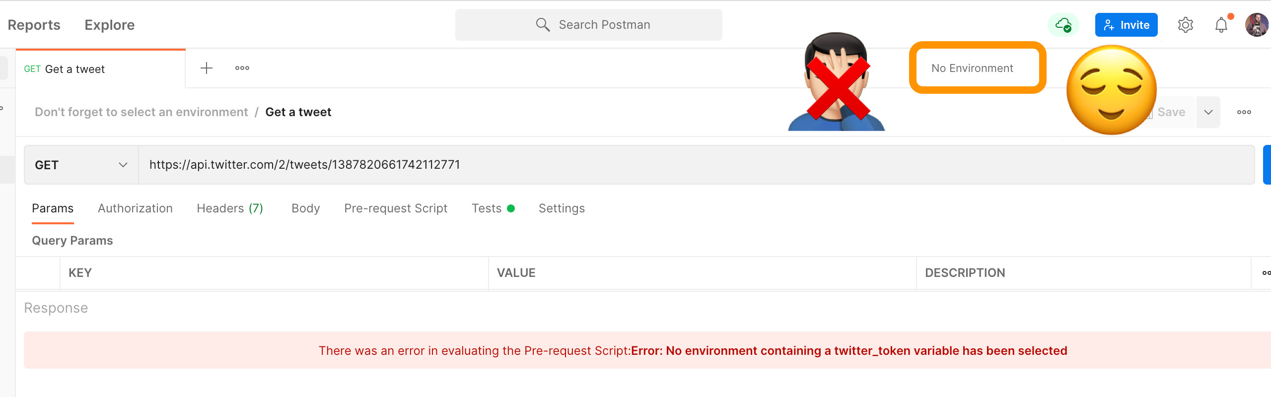This screenshot has height=397, width=1271.
Task: Expand the Save options arrow
Action: click(x=1208, y=112)
